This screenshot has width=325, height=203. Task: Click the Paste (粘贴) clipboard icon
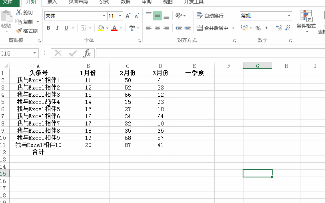click(6, 16)
